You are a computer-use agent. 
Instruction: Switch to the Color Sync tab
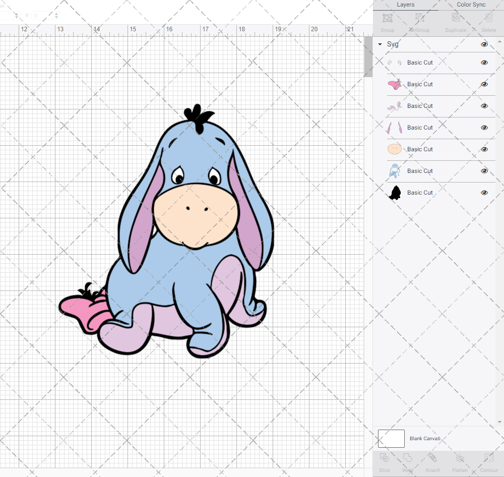coord(471,5)
